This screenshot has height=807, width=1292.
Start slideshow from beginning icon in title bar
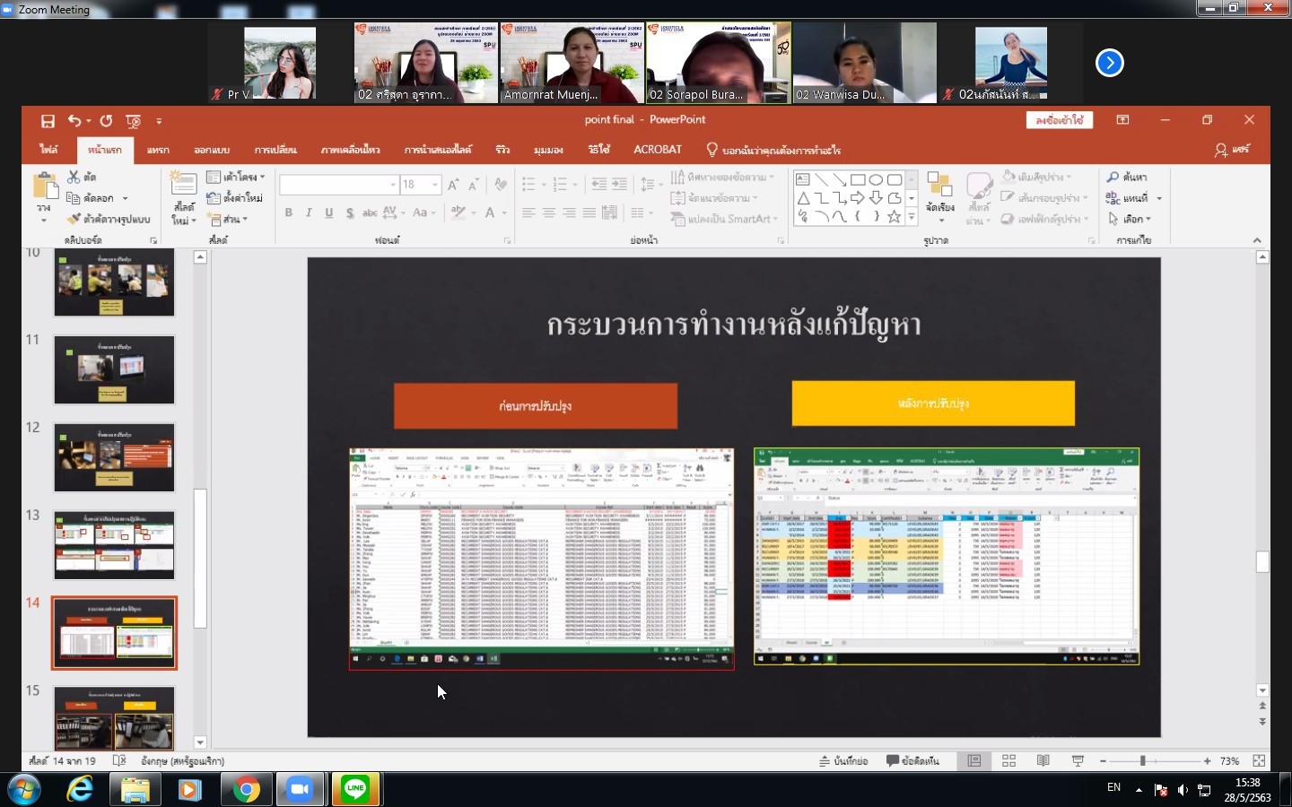click(x=134, y=121)
